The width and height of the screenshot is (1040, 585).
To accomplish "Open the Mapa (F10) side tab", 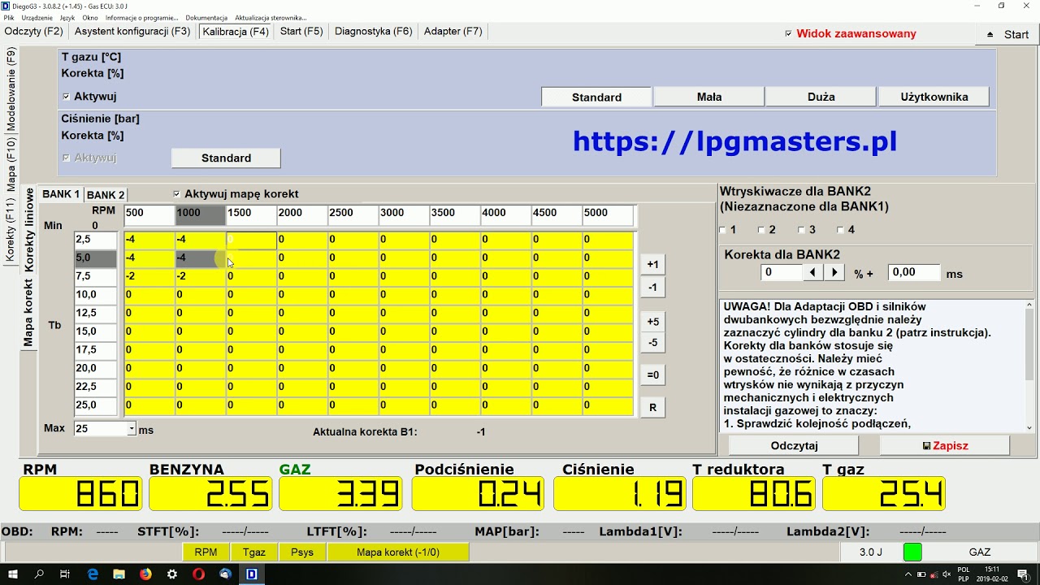I will [x=11, y=165].
